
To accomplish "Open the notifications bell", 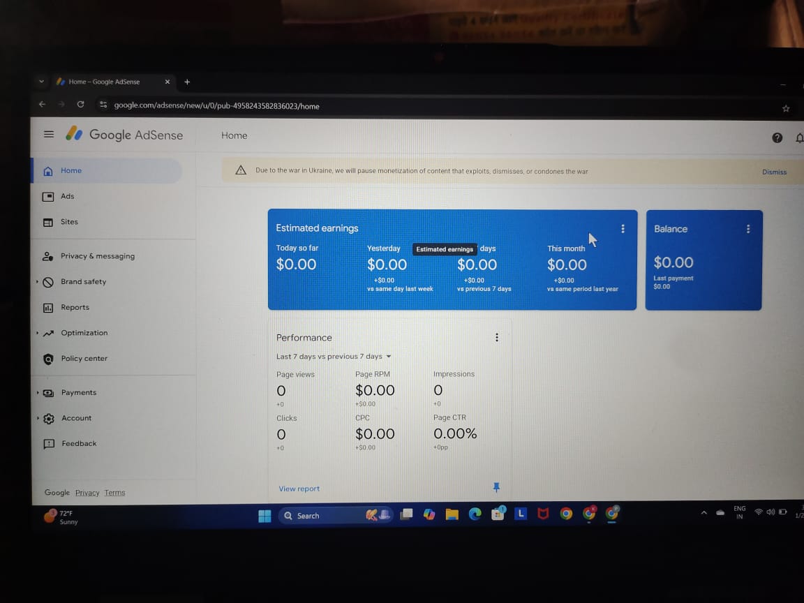I will 799,138.
